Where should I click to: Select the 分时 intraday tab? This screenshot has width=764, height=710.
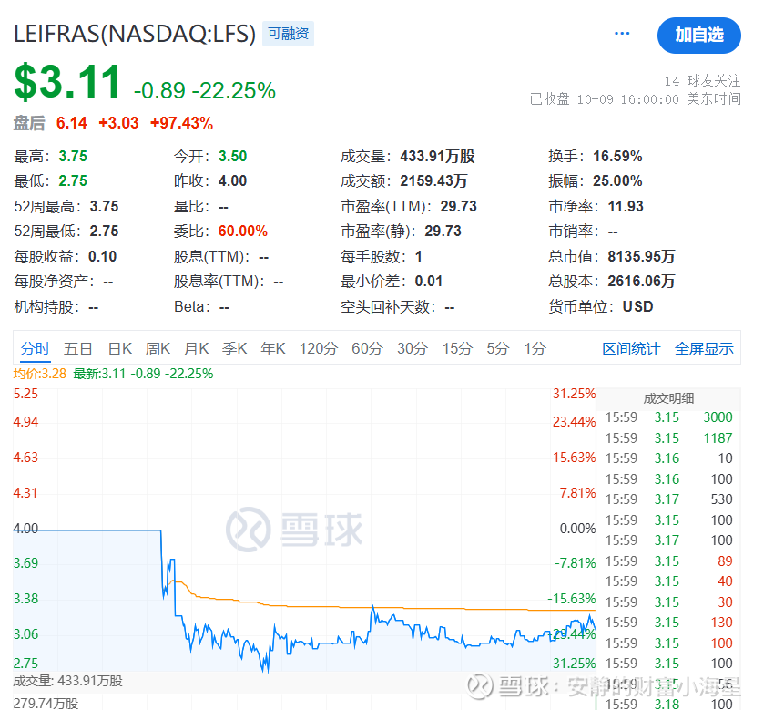tap(36, 349)
